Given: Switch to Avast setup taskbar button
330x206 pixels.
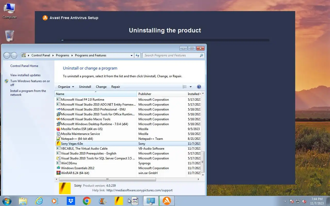Looking at the screenshot, I should (x=167, y=201).
